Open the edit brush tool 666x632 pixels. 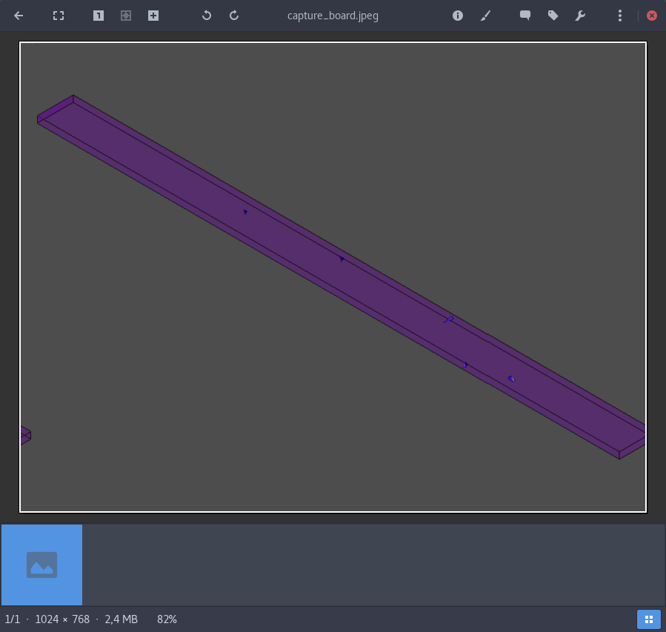coord(485,16)
